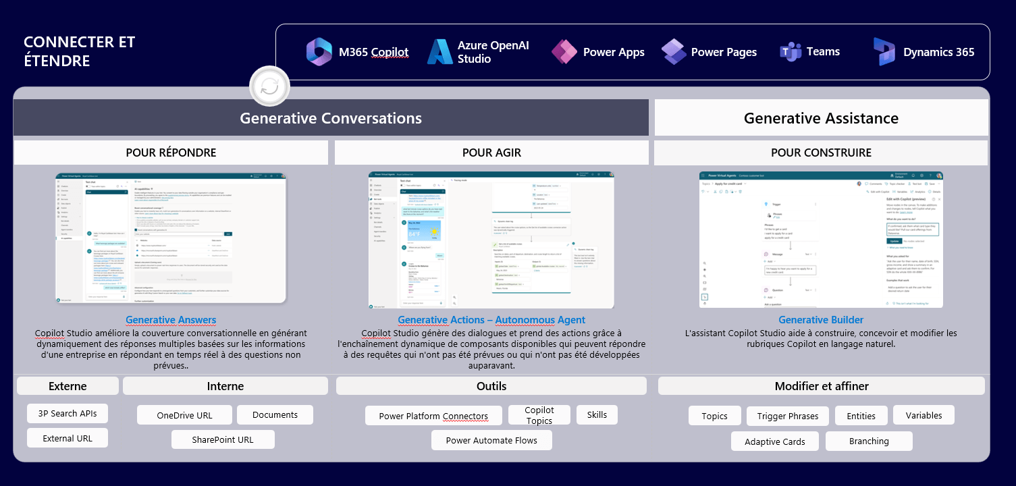
Task: Select the Generative Conversations header
Action: point(331,118)
